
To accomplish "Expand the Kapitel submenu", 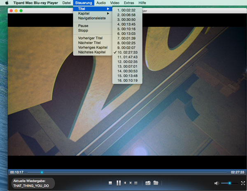I will tap(93, 14).
